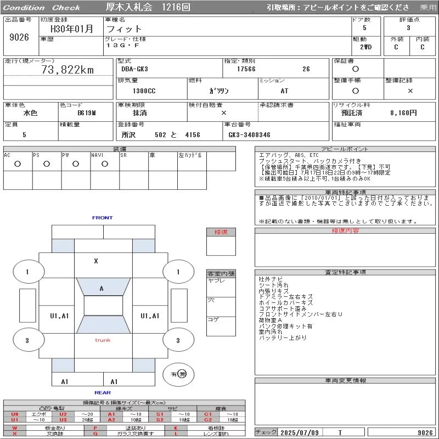The width and height of the screenshot is (439, 439).
Task: Click U1,A1 on the right door panel
Action: 150,316
